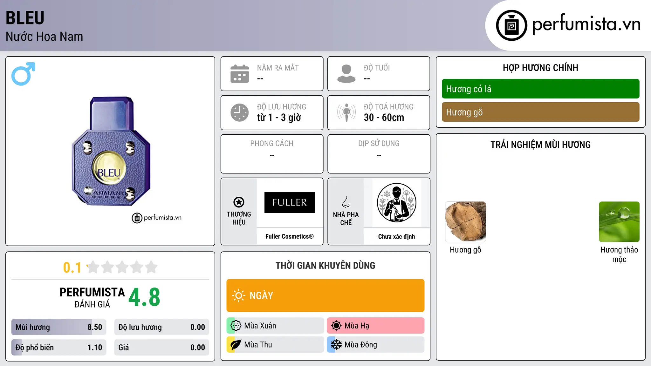Click the BLEU product title
This screenshot has height=366, width=651.
coord(25,18)
